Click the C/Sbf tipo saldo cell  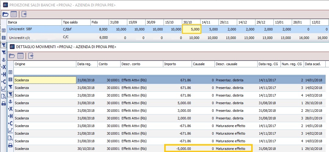tap(76, 30)
